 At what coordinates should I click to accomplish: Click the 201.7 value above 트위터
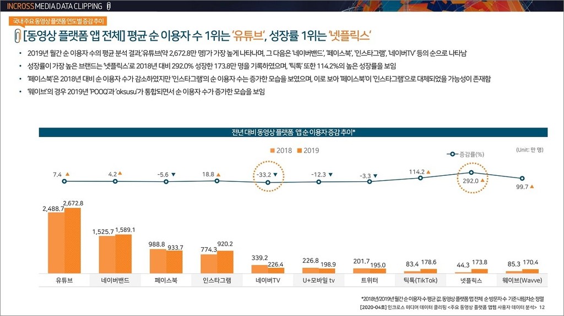[361, 262]
